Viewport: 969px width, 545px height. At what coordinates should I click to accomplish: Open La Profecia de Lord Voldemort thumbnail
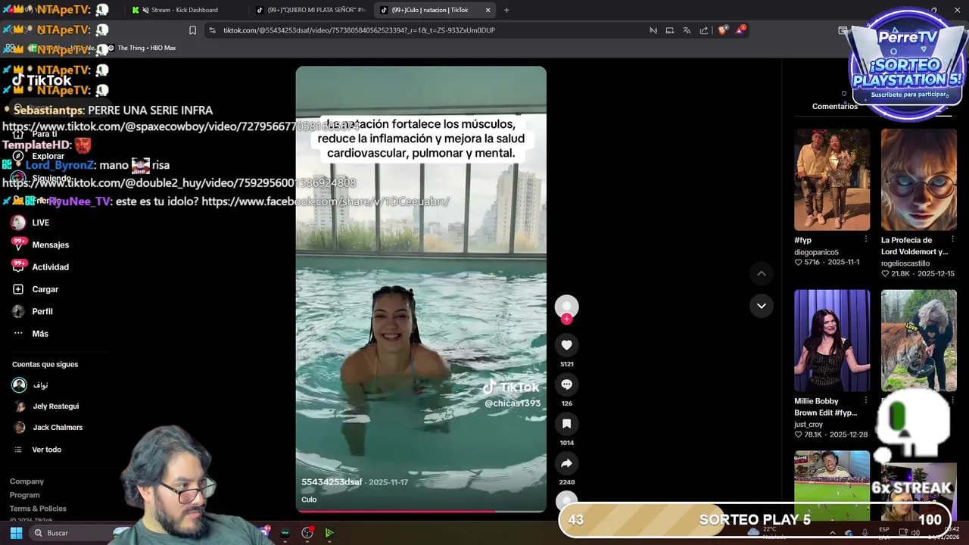click(x=918, y=179)
